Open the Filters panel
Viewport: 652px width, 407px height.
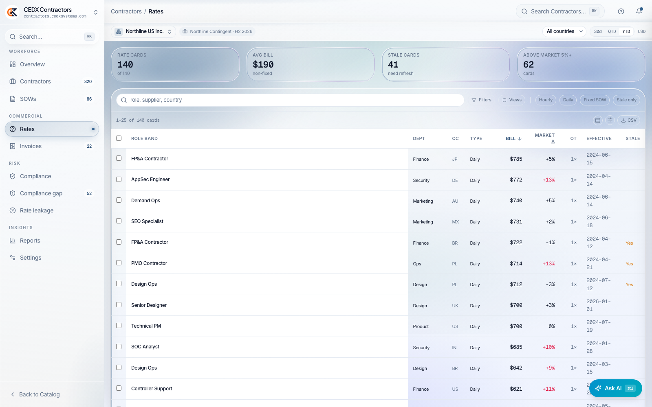481,100
